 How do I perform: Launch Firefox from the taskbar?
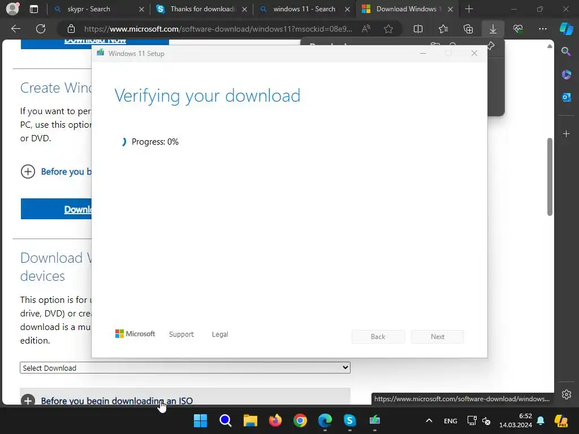275,420
